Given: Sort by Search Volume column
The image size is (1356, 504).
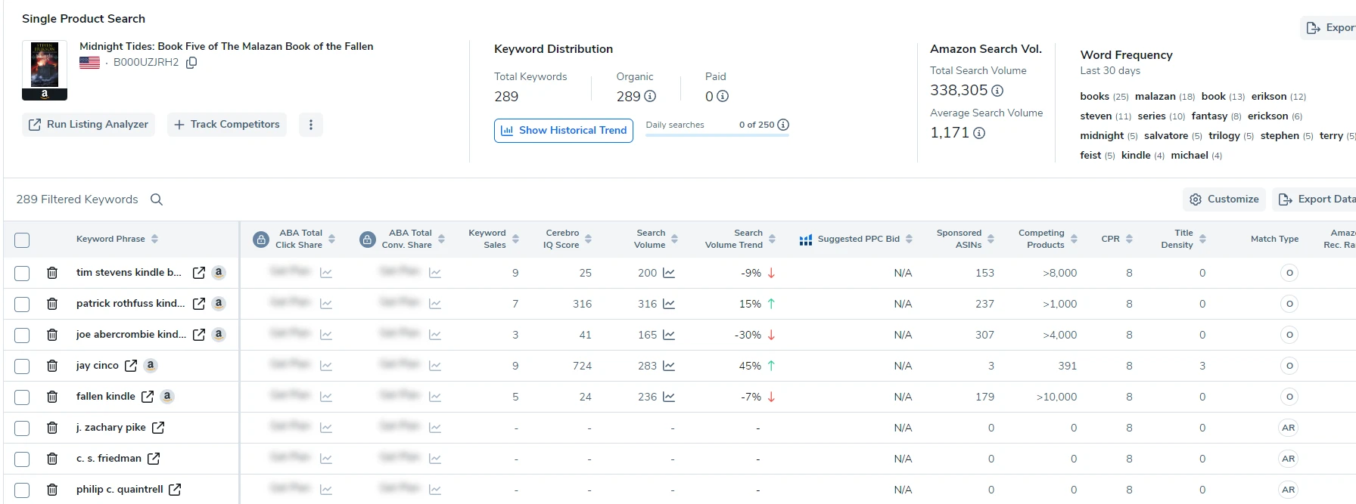Looking at the screenshot, I should [674, 239].
